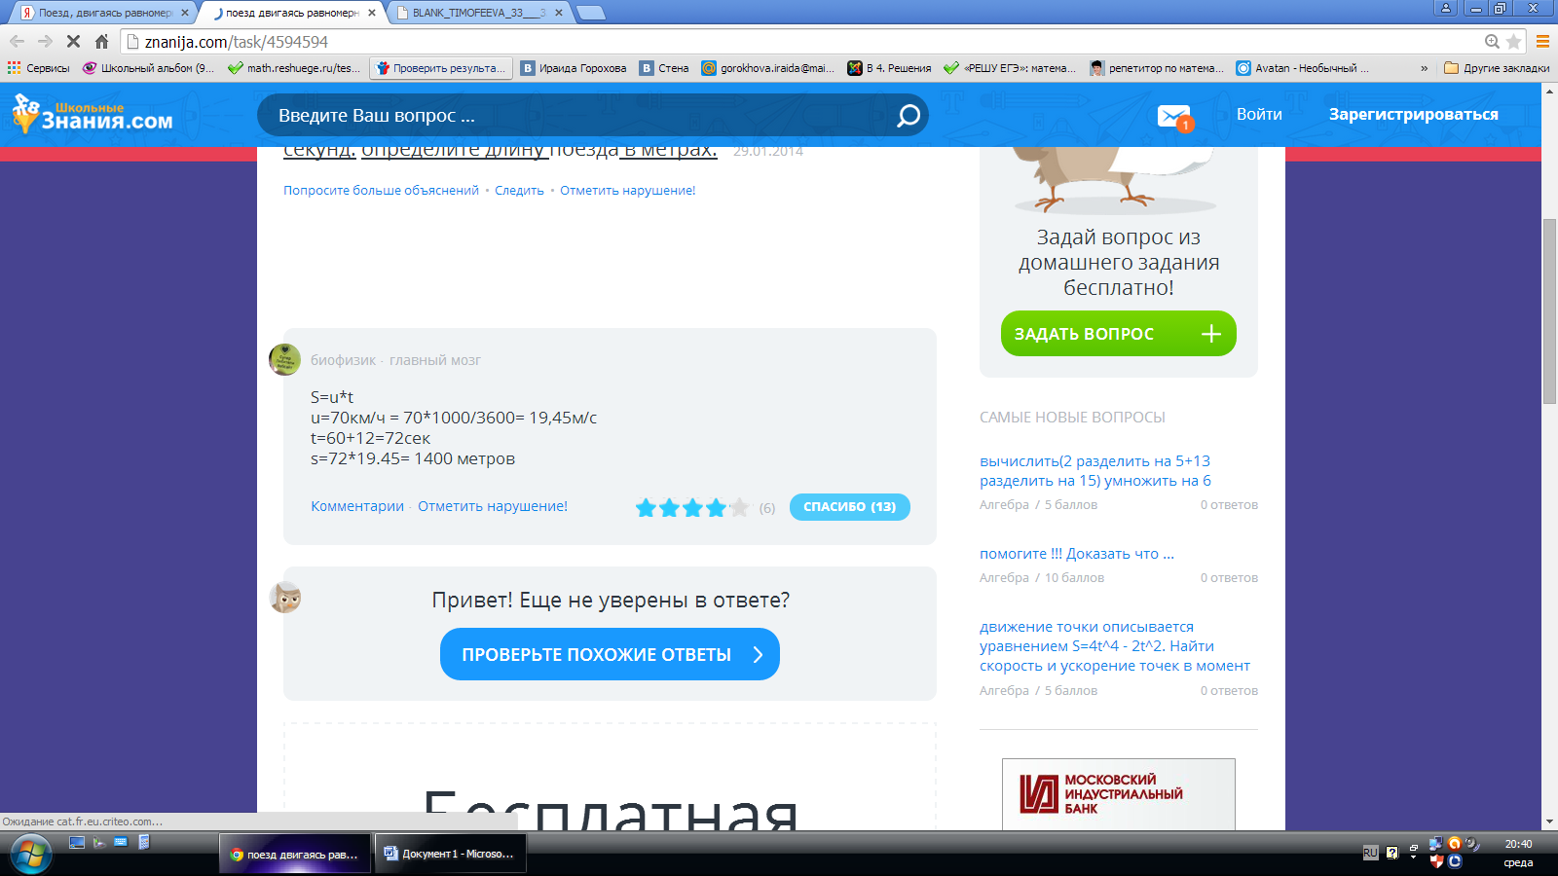Click the scrollbar down arrow
Viewport: 1558px width, 876px height.
1549,822
